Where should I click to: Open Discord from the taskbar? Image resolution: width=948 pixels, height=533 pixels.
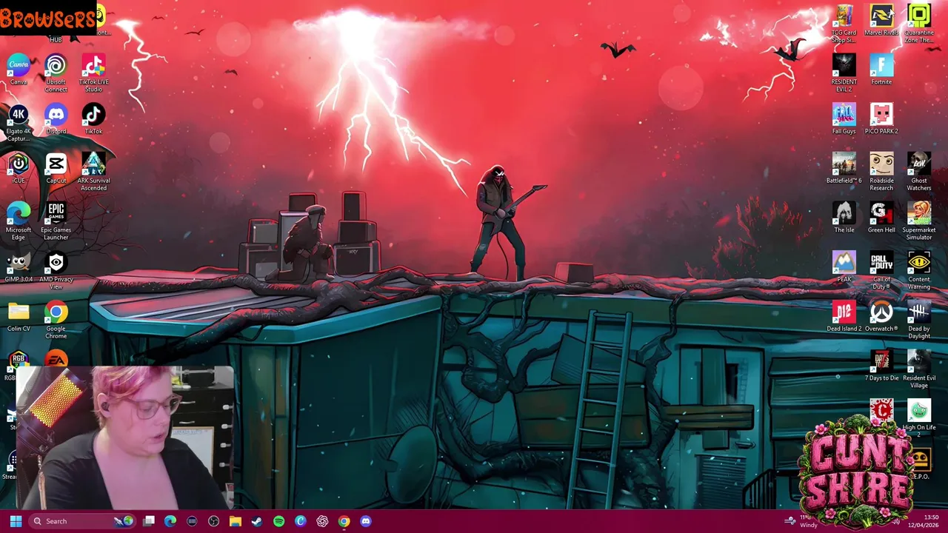tap(365, 521)
